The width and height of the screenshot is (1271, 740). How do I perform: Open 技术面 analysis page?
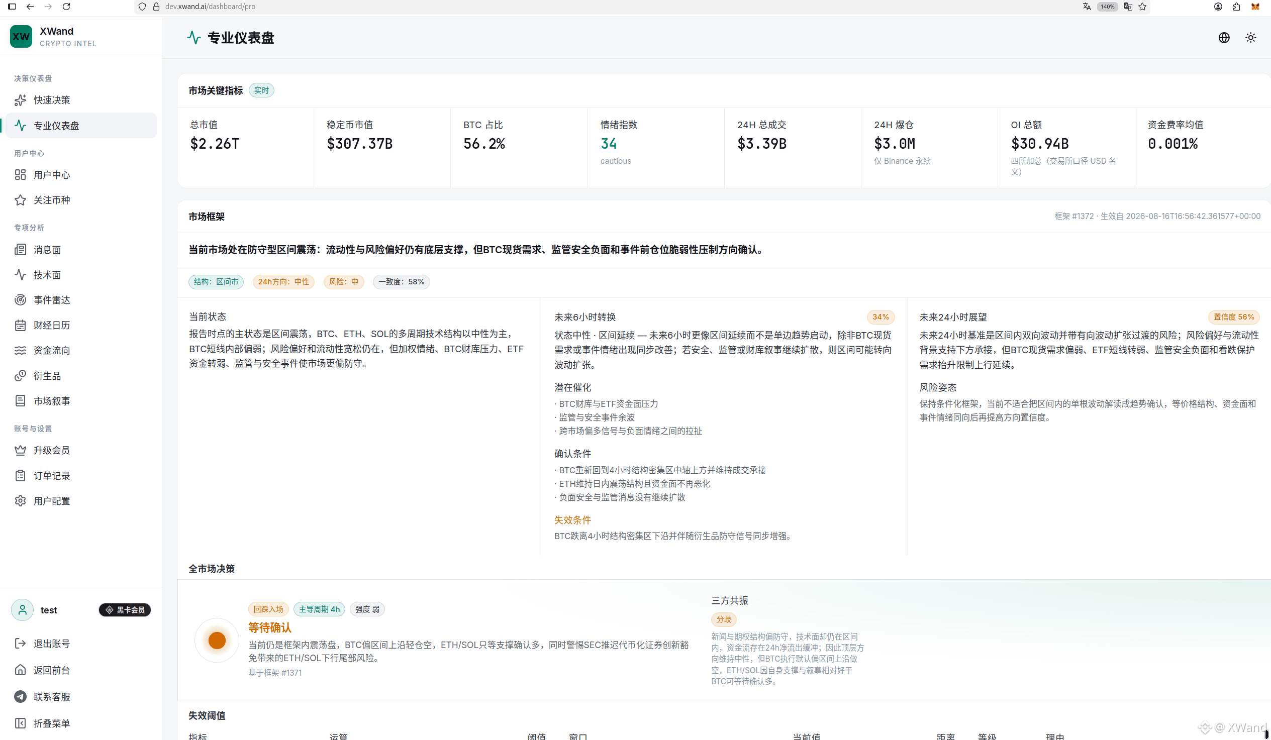point(81,275)
